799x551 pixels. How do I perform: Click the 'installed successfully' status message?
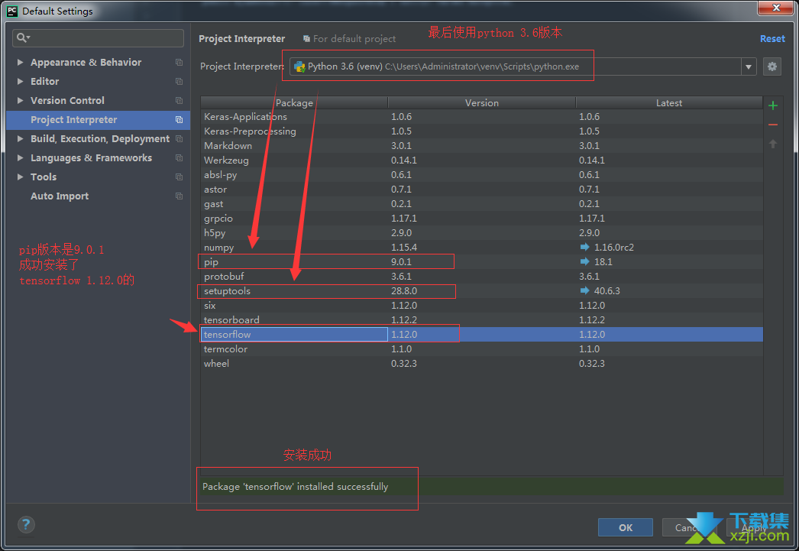point(295,486)
